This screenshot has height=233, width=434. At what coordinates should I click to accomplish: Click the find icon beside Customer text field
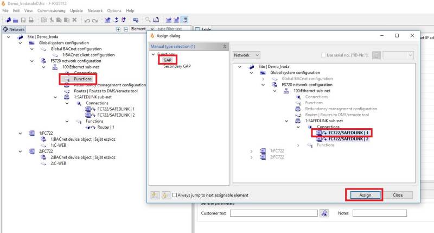(324, 213)
